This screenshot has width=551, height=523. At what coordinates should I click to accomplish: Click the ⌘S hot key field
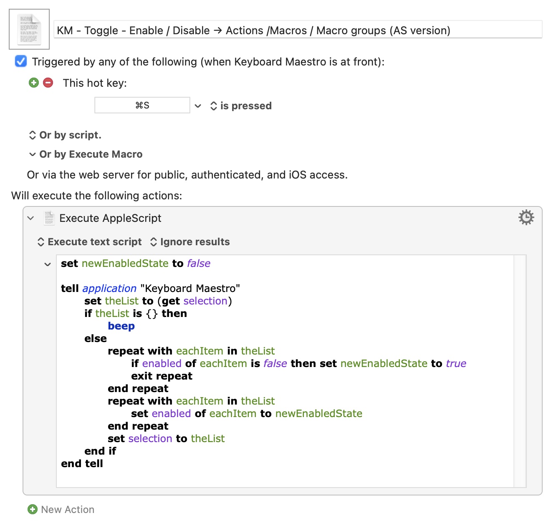[x=142, y=106]
